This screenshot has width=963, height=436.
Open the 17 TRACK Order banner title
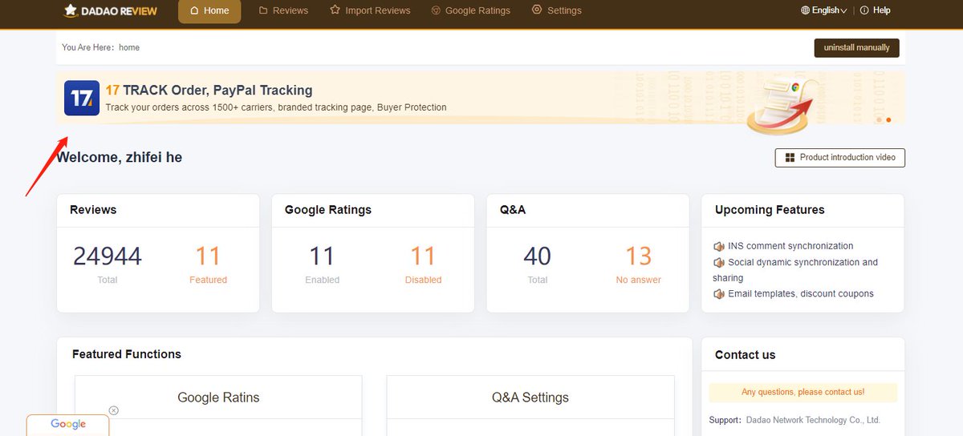pyautogui.click(x=209, y=90)
